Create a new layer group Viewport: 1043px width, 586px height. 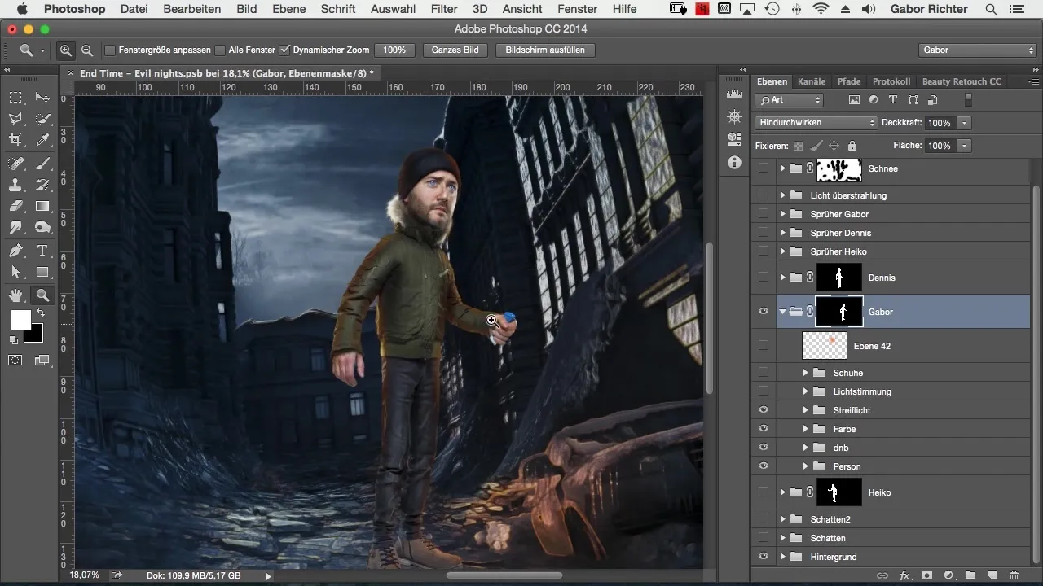[x=970, y=575]
